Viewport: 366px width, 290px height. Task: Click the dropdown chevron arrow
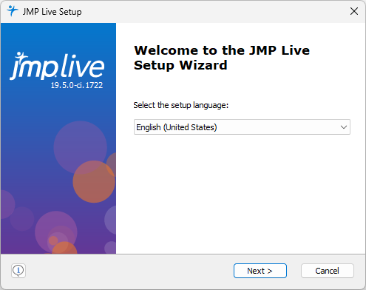[x=344, y=127]
